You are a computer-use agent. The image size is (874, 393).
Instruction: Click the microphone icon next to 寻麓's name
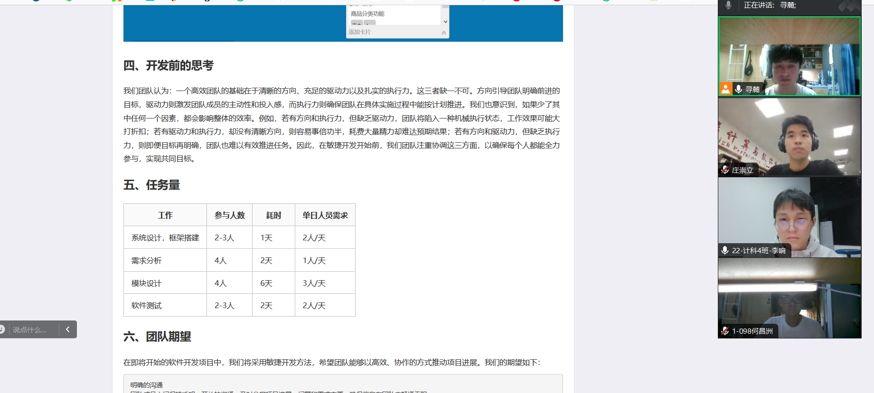point(739,89)
